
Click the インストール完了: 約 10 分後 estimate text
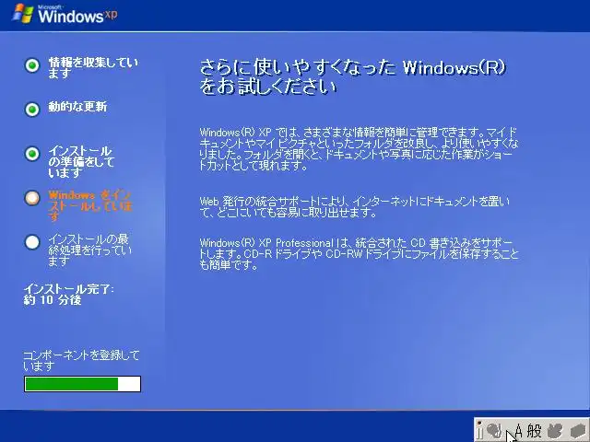click(x=68, y=295)
